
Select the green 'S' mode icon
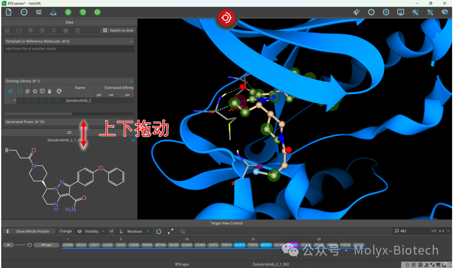click(x=68, y=12)
